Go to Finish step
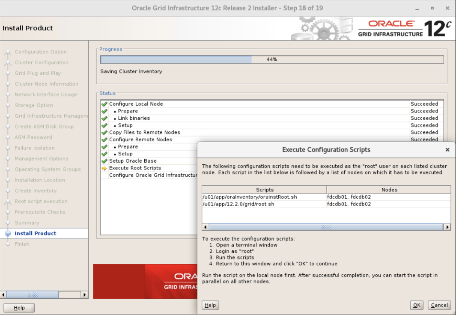 [22, 244]
